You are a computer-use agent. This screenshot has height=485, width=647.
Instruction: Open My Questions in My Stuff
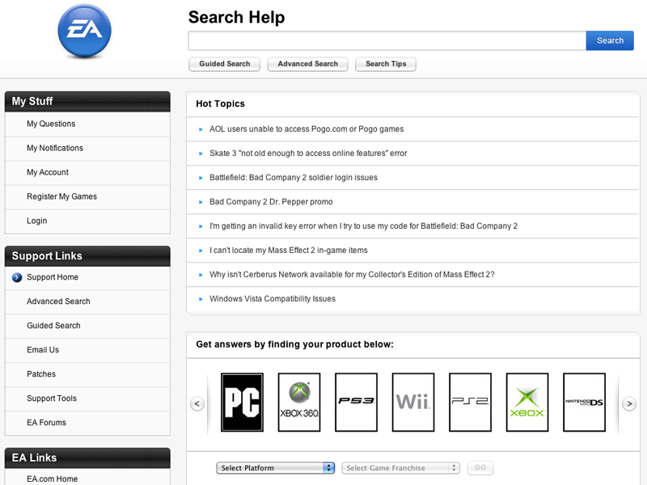point(51,124)
